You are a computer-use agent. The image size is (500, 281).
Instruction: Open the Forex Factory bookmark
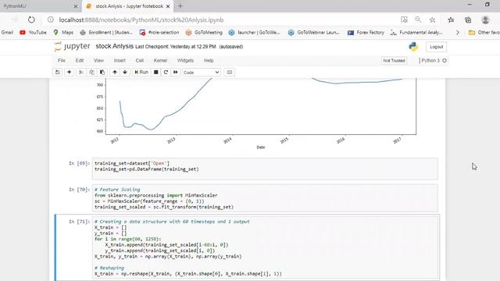366,33
